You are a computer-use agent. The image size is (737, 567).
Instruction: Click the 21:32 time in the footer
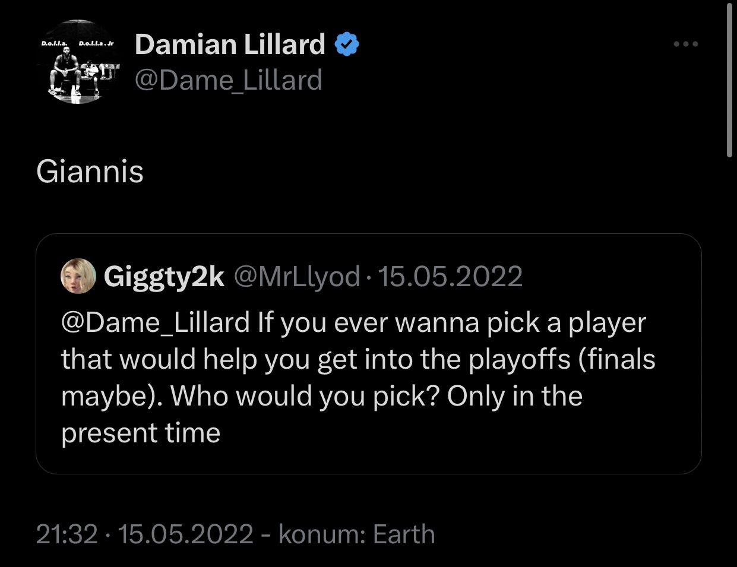point(67,534)
